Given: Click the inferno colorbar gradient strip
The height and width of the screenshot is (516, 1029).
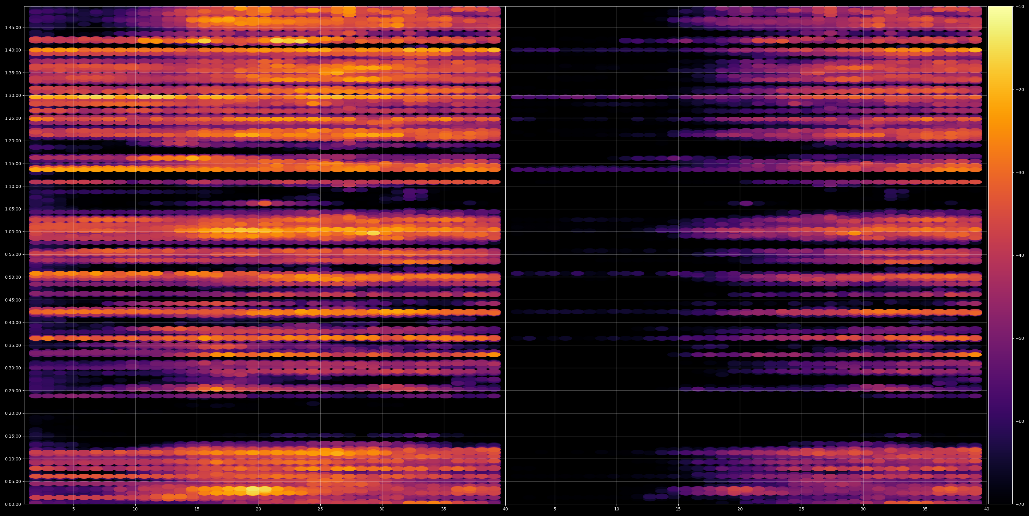Looking at the screenshot, I should point(1000,255).
